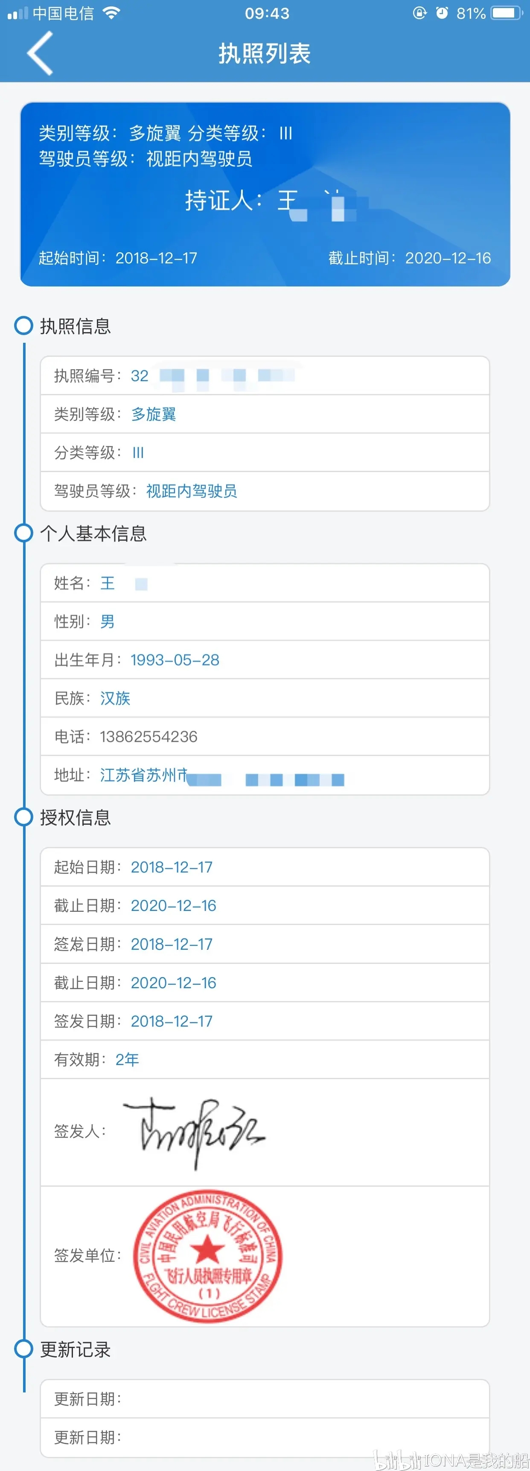This screenshot has width=530, height=1471.
Task: Select the 更新记录 timeline circle marker
Action: point(23,1349)
